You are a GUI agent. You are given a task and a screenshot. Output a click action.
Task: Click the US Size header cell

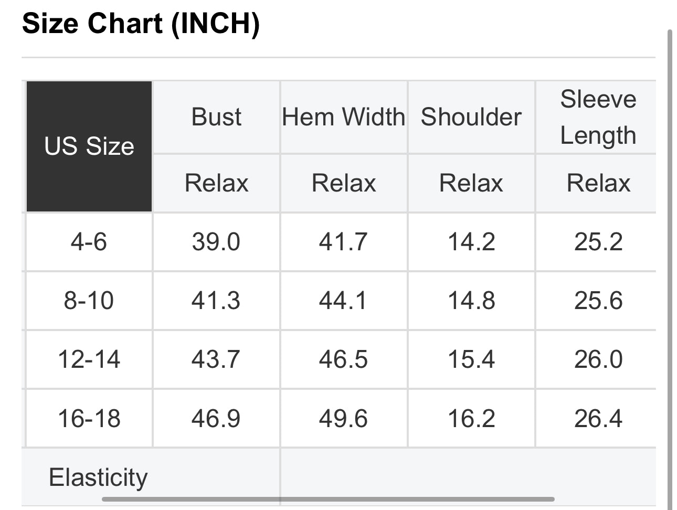pyautogui.click(x=89, y=146)
